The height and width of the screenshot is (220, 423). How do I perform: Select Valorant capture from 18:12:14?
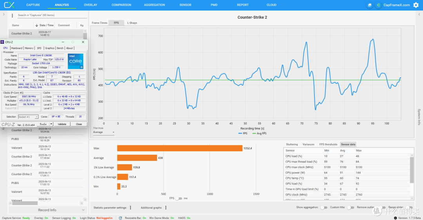click(46, 148)
